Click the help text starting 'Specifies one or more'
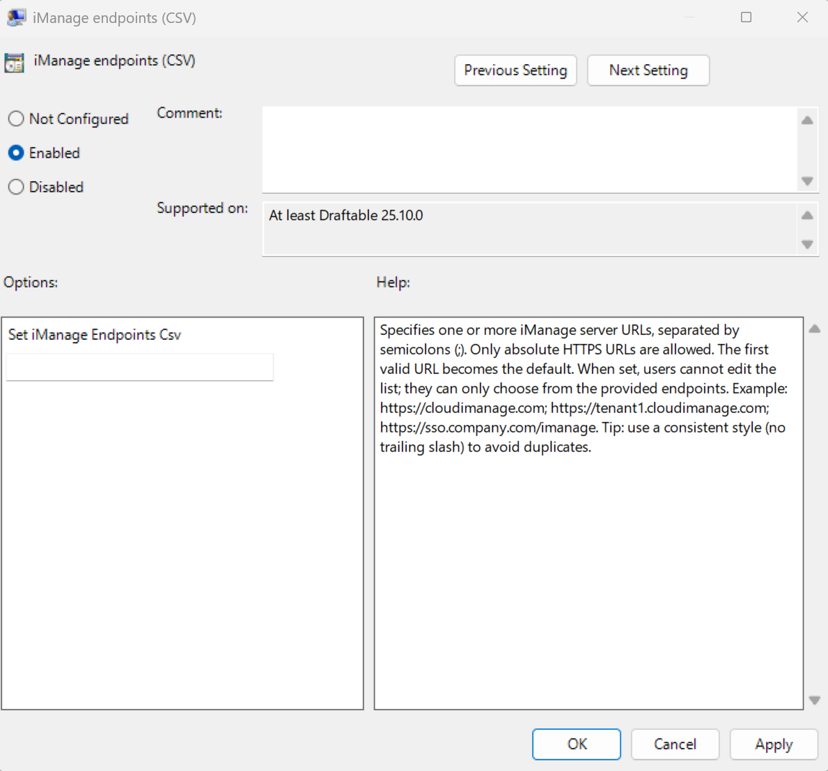The image size is (828, 771). [x=584, y=388]
